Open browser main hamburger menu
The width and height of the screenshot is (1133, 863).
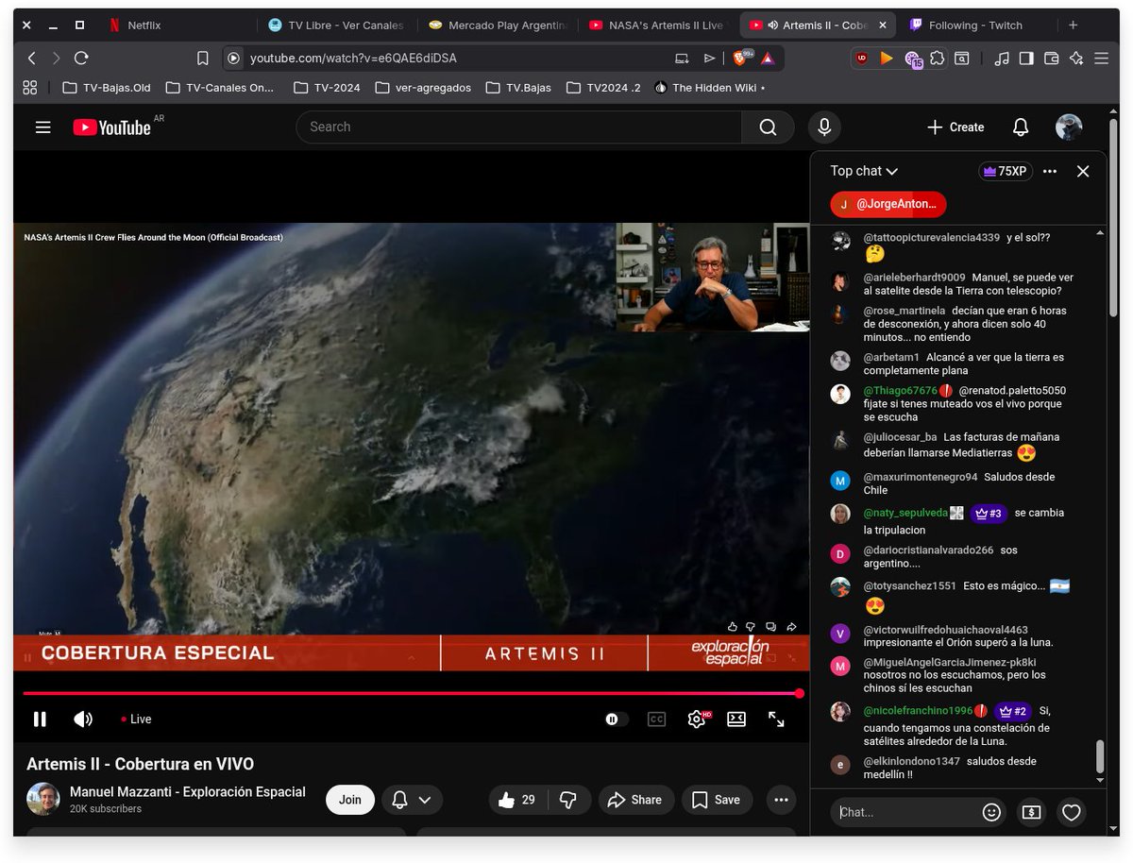coord(1101,59)
